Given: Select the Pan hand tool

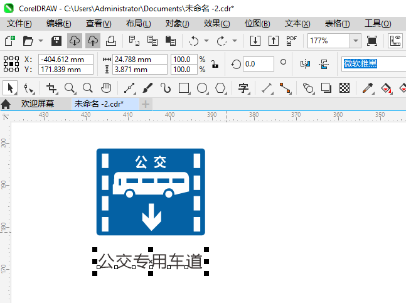Looking at the screenshot, I should 106,88.
